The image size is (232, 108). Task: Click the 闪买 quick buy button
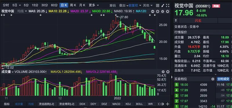(198, 21)
